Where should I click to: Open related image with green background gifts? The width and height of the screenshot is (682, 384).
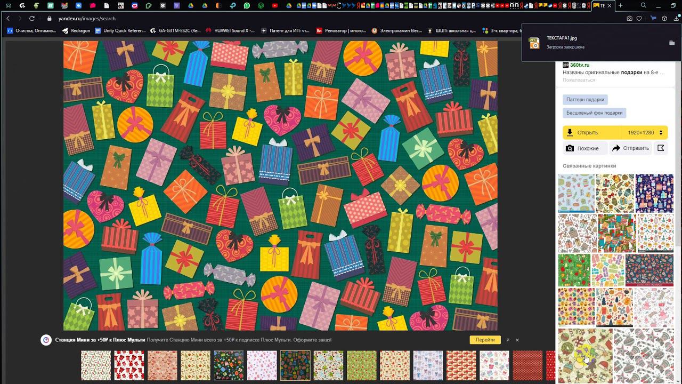tap(574, 270)
